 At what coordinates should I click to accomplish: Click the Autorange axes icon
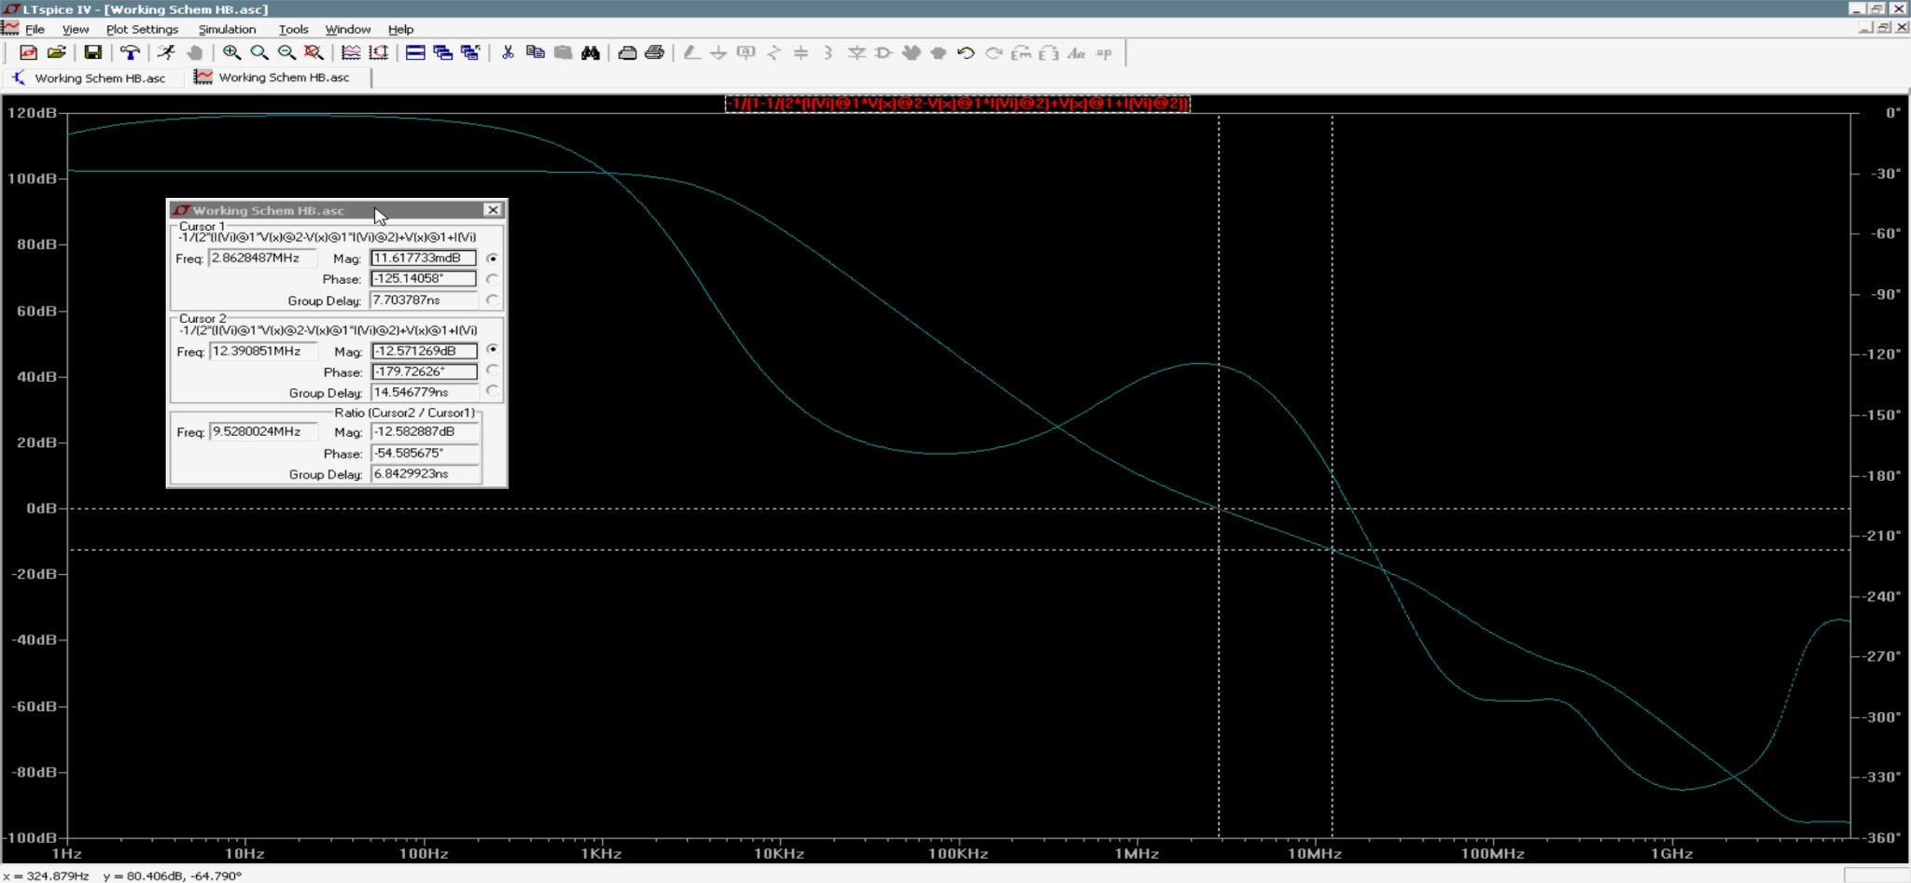378,53
